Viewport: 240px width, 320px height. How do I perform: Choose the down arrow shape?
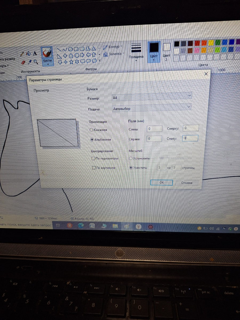coord(60,62)
